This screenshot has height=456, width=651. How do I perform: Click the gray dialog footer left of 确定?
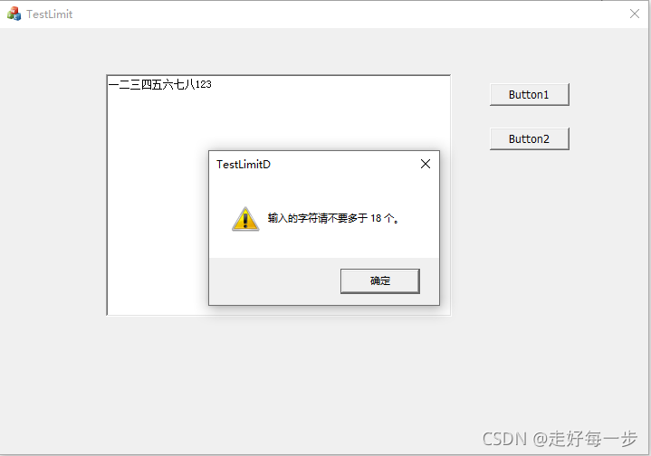(274, 280)
